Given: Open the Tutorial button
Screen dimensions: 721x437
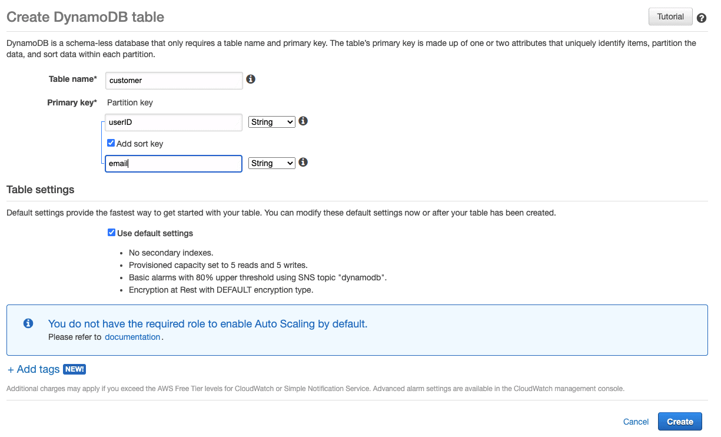Looking at the screenshot, I should pos(670,16).
